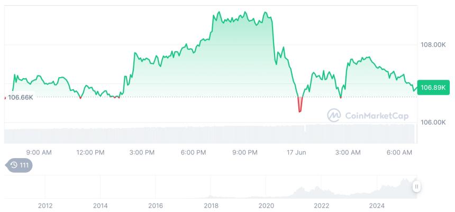Image resolution: width=455 pixels, height=212 pixels.
Task: Click the 3:00 AM time axis label
Action: [348, 152]
